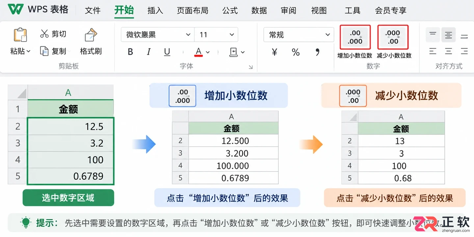This screenshot has width=474, height=237.
Task: Switch to the 工具 tab
Action: pyautogui.click(x=353, y=11)
